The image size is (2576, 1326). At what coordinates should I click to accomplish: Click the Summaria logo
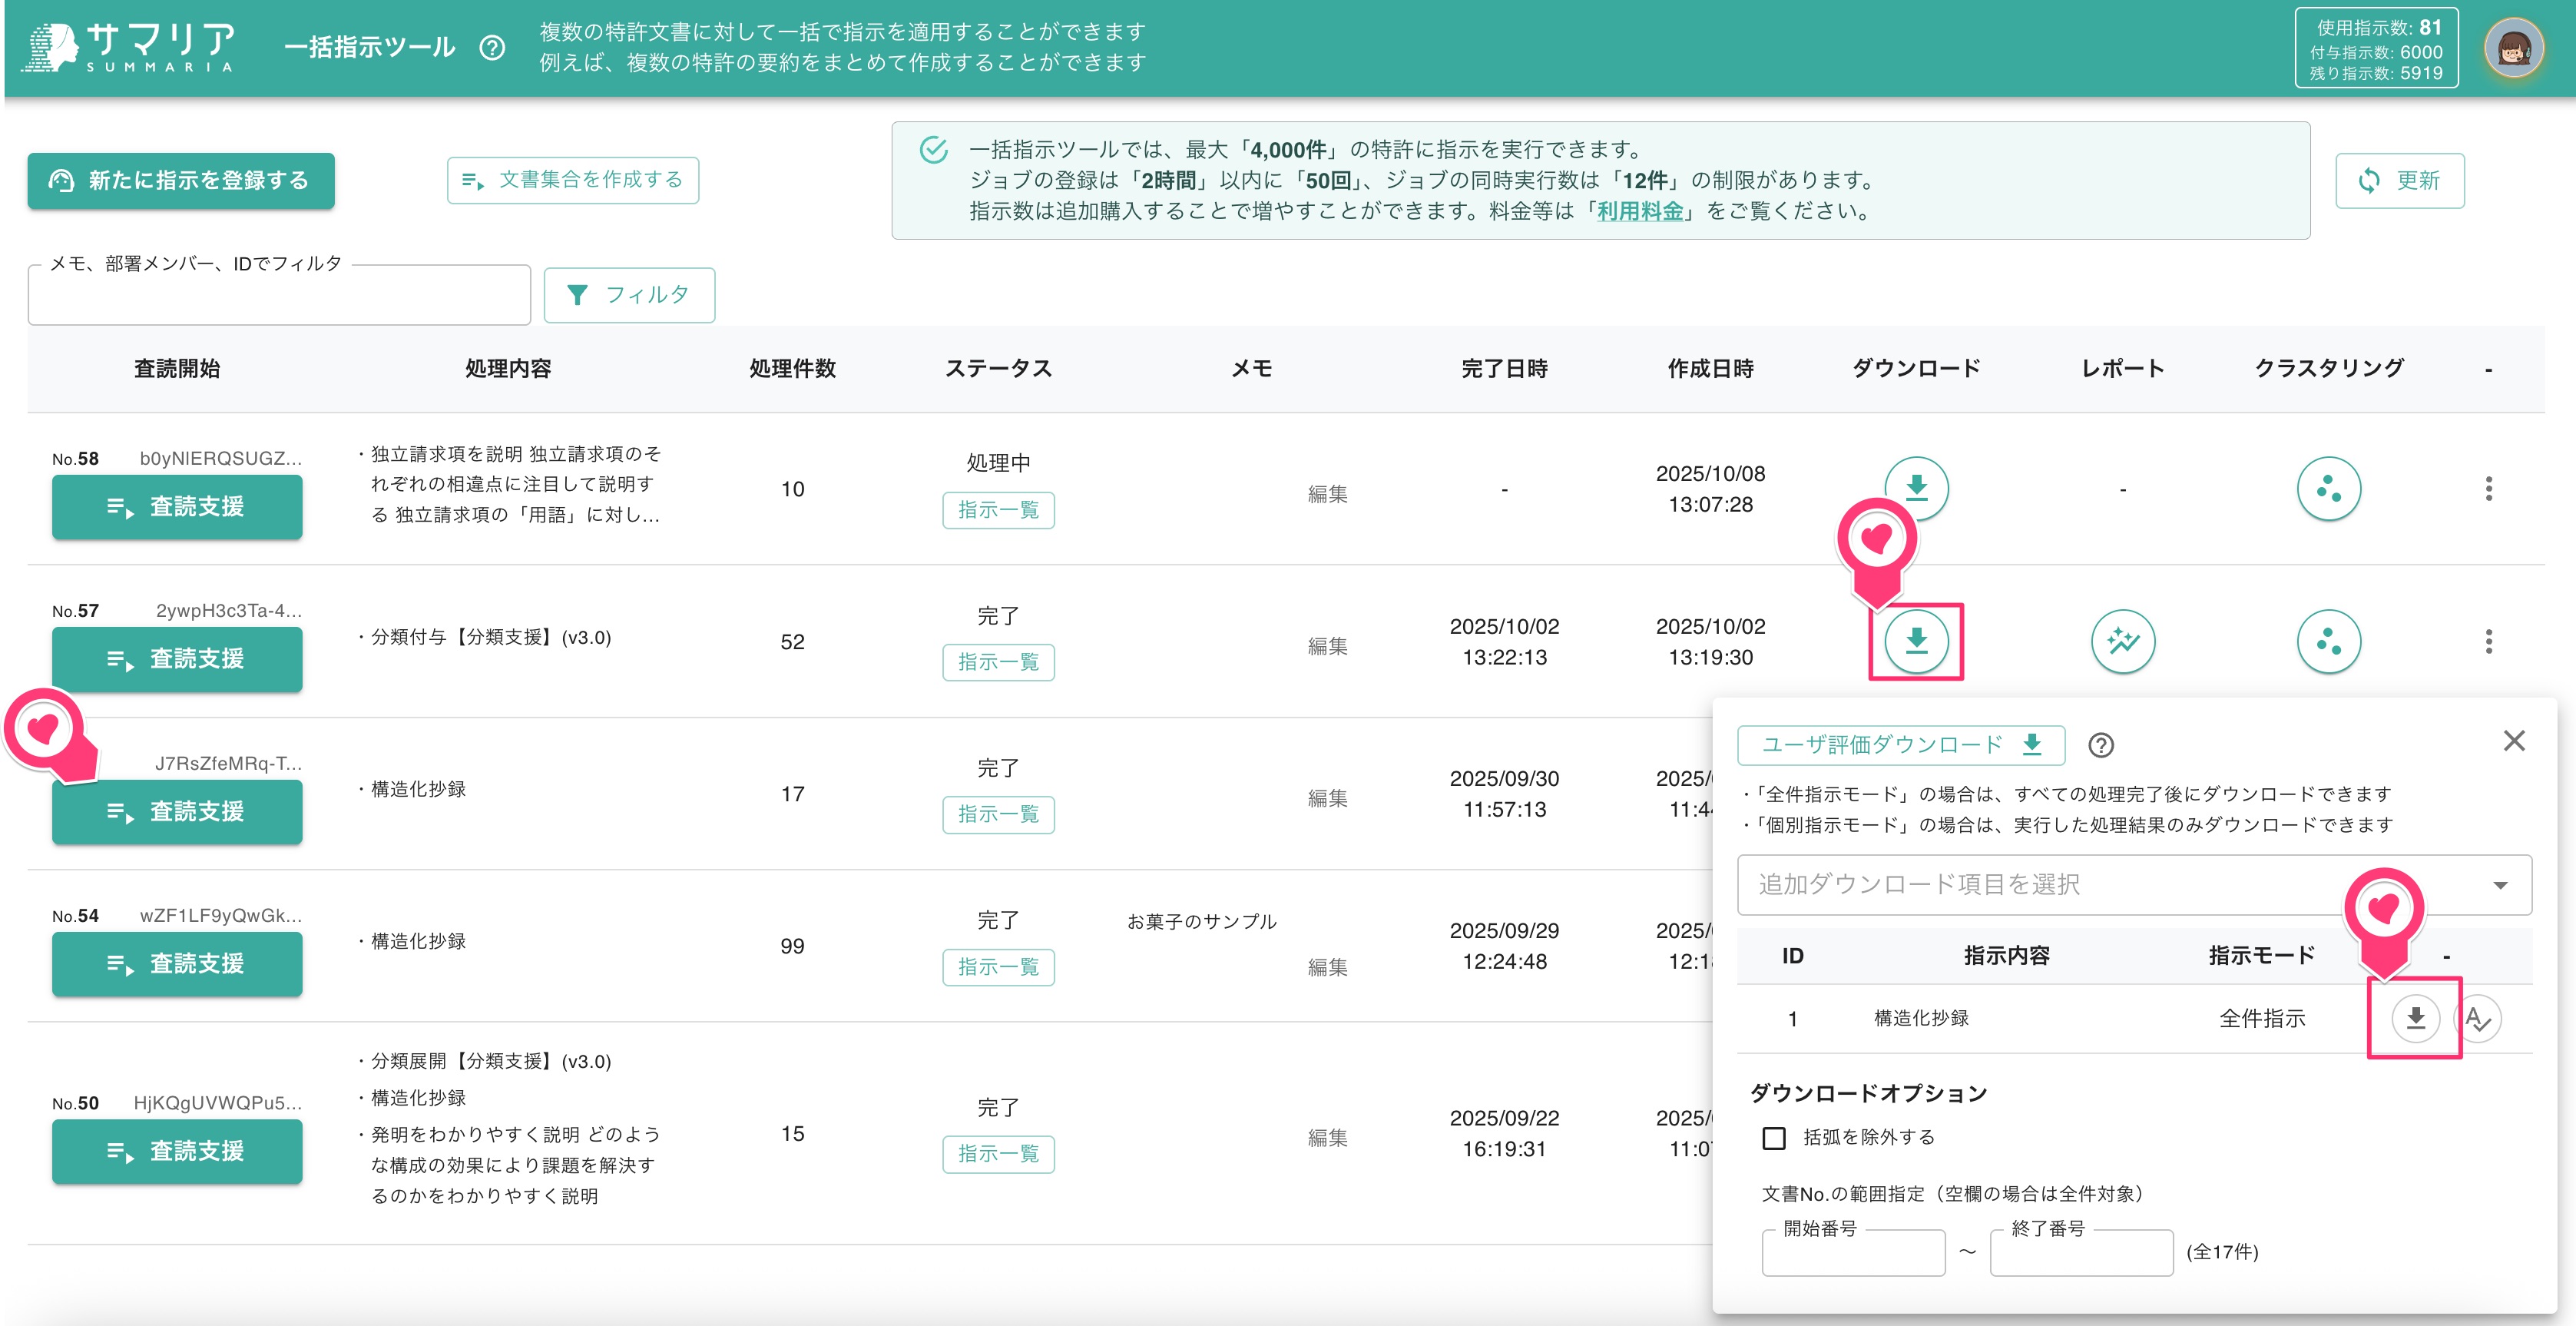pos(129,47)
